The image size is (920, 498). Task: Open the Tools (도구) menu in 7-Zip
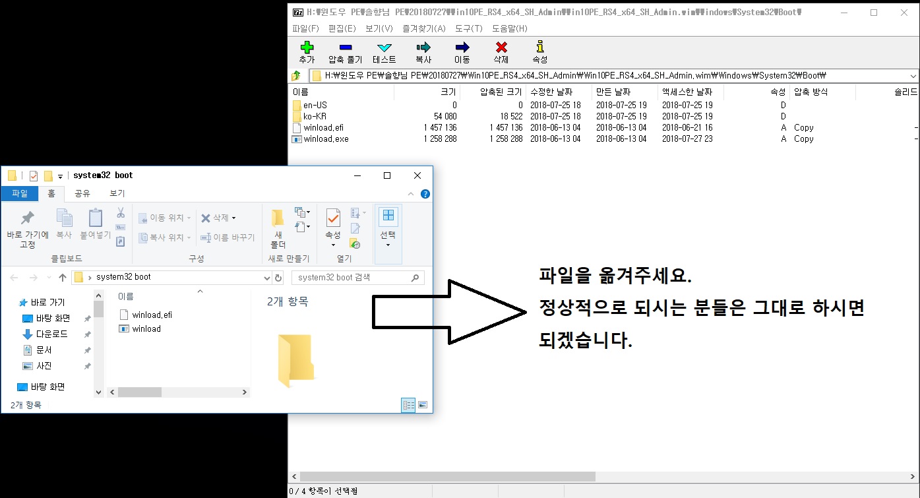point(468,29)
